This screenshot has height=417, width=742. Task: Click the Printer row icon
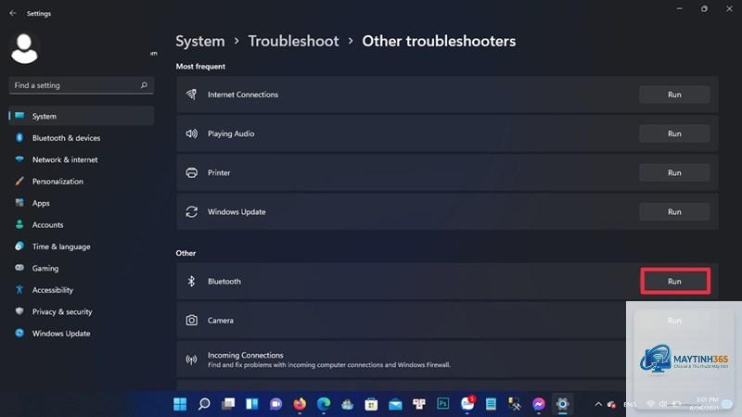191,173
